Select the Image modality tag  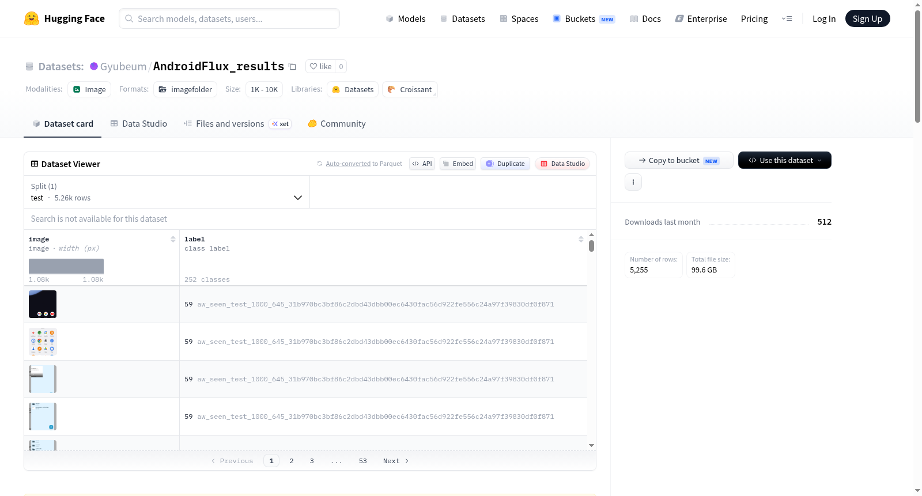89,89
